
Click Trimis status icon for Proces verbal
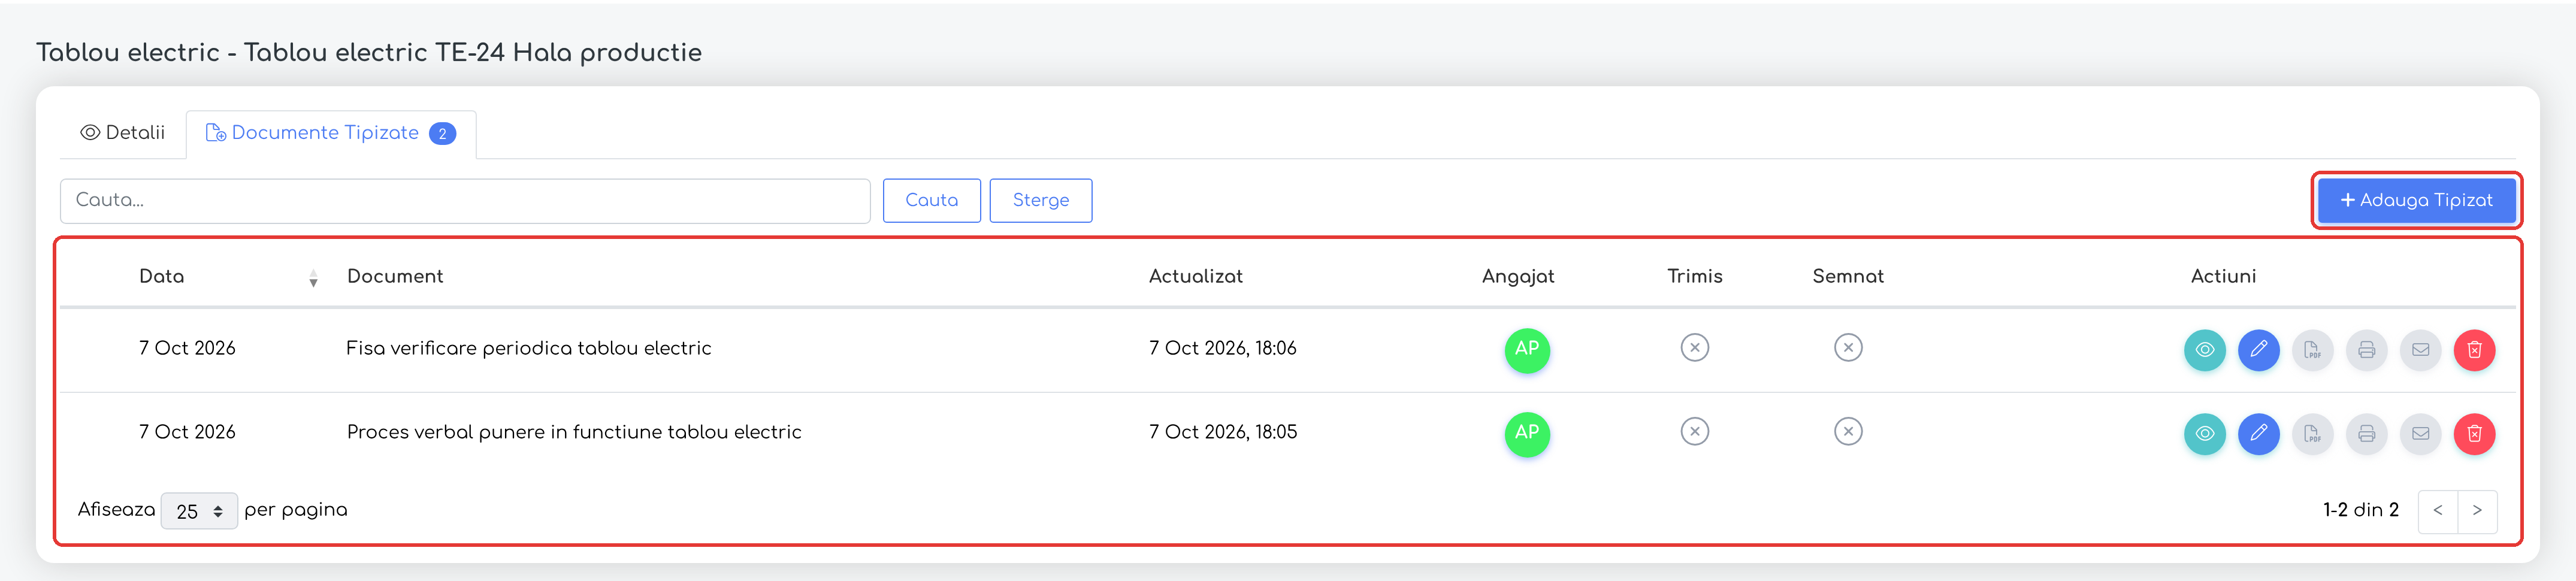pos(1694,432)
